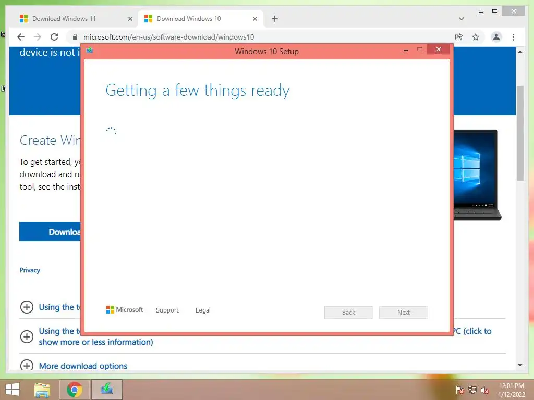Maximize the Chrome browser window
534x400 pixels.
[495, 11]
